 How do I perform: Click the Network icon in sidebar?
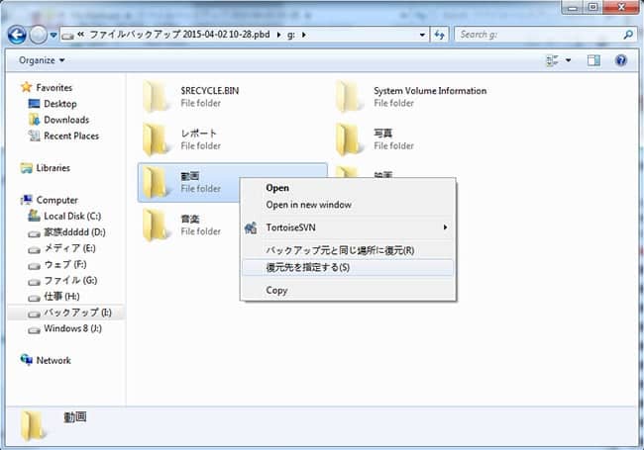[27, 360]
